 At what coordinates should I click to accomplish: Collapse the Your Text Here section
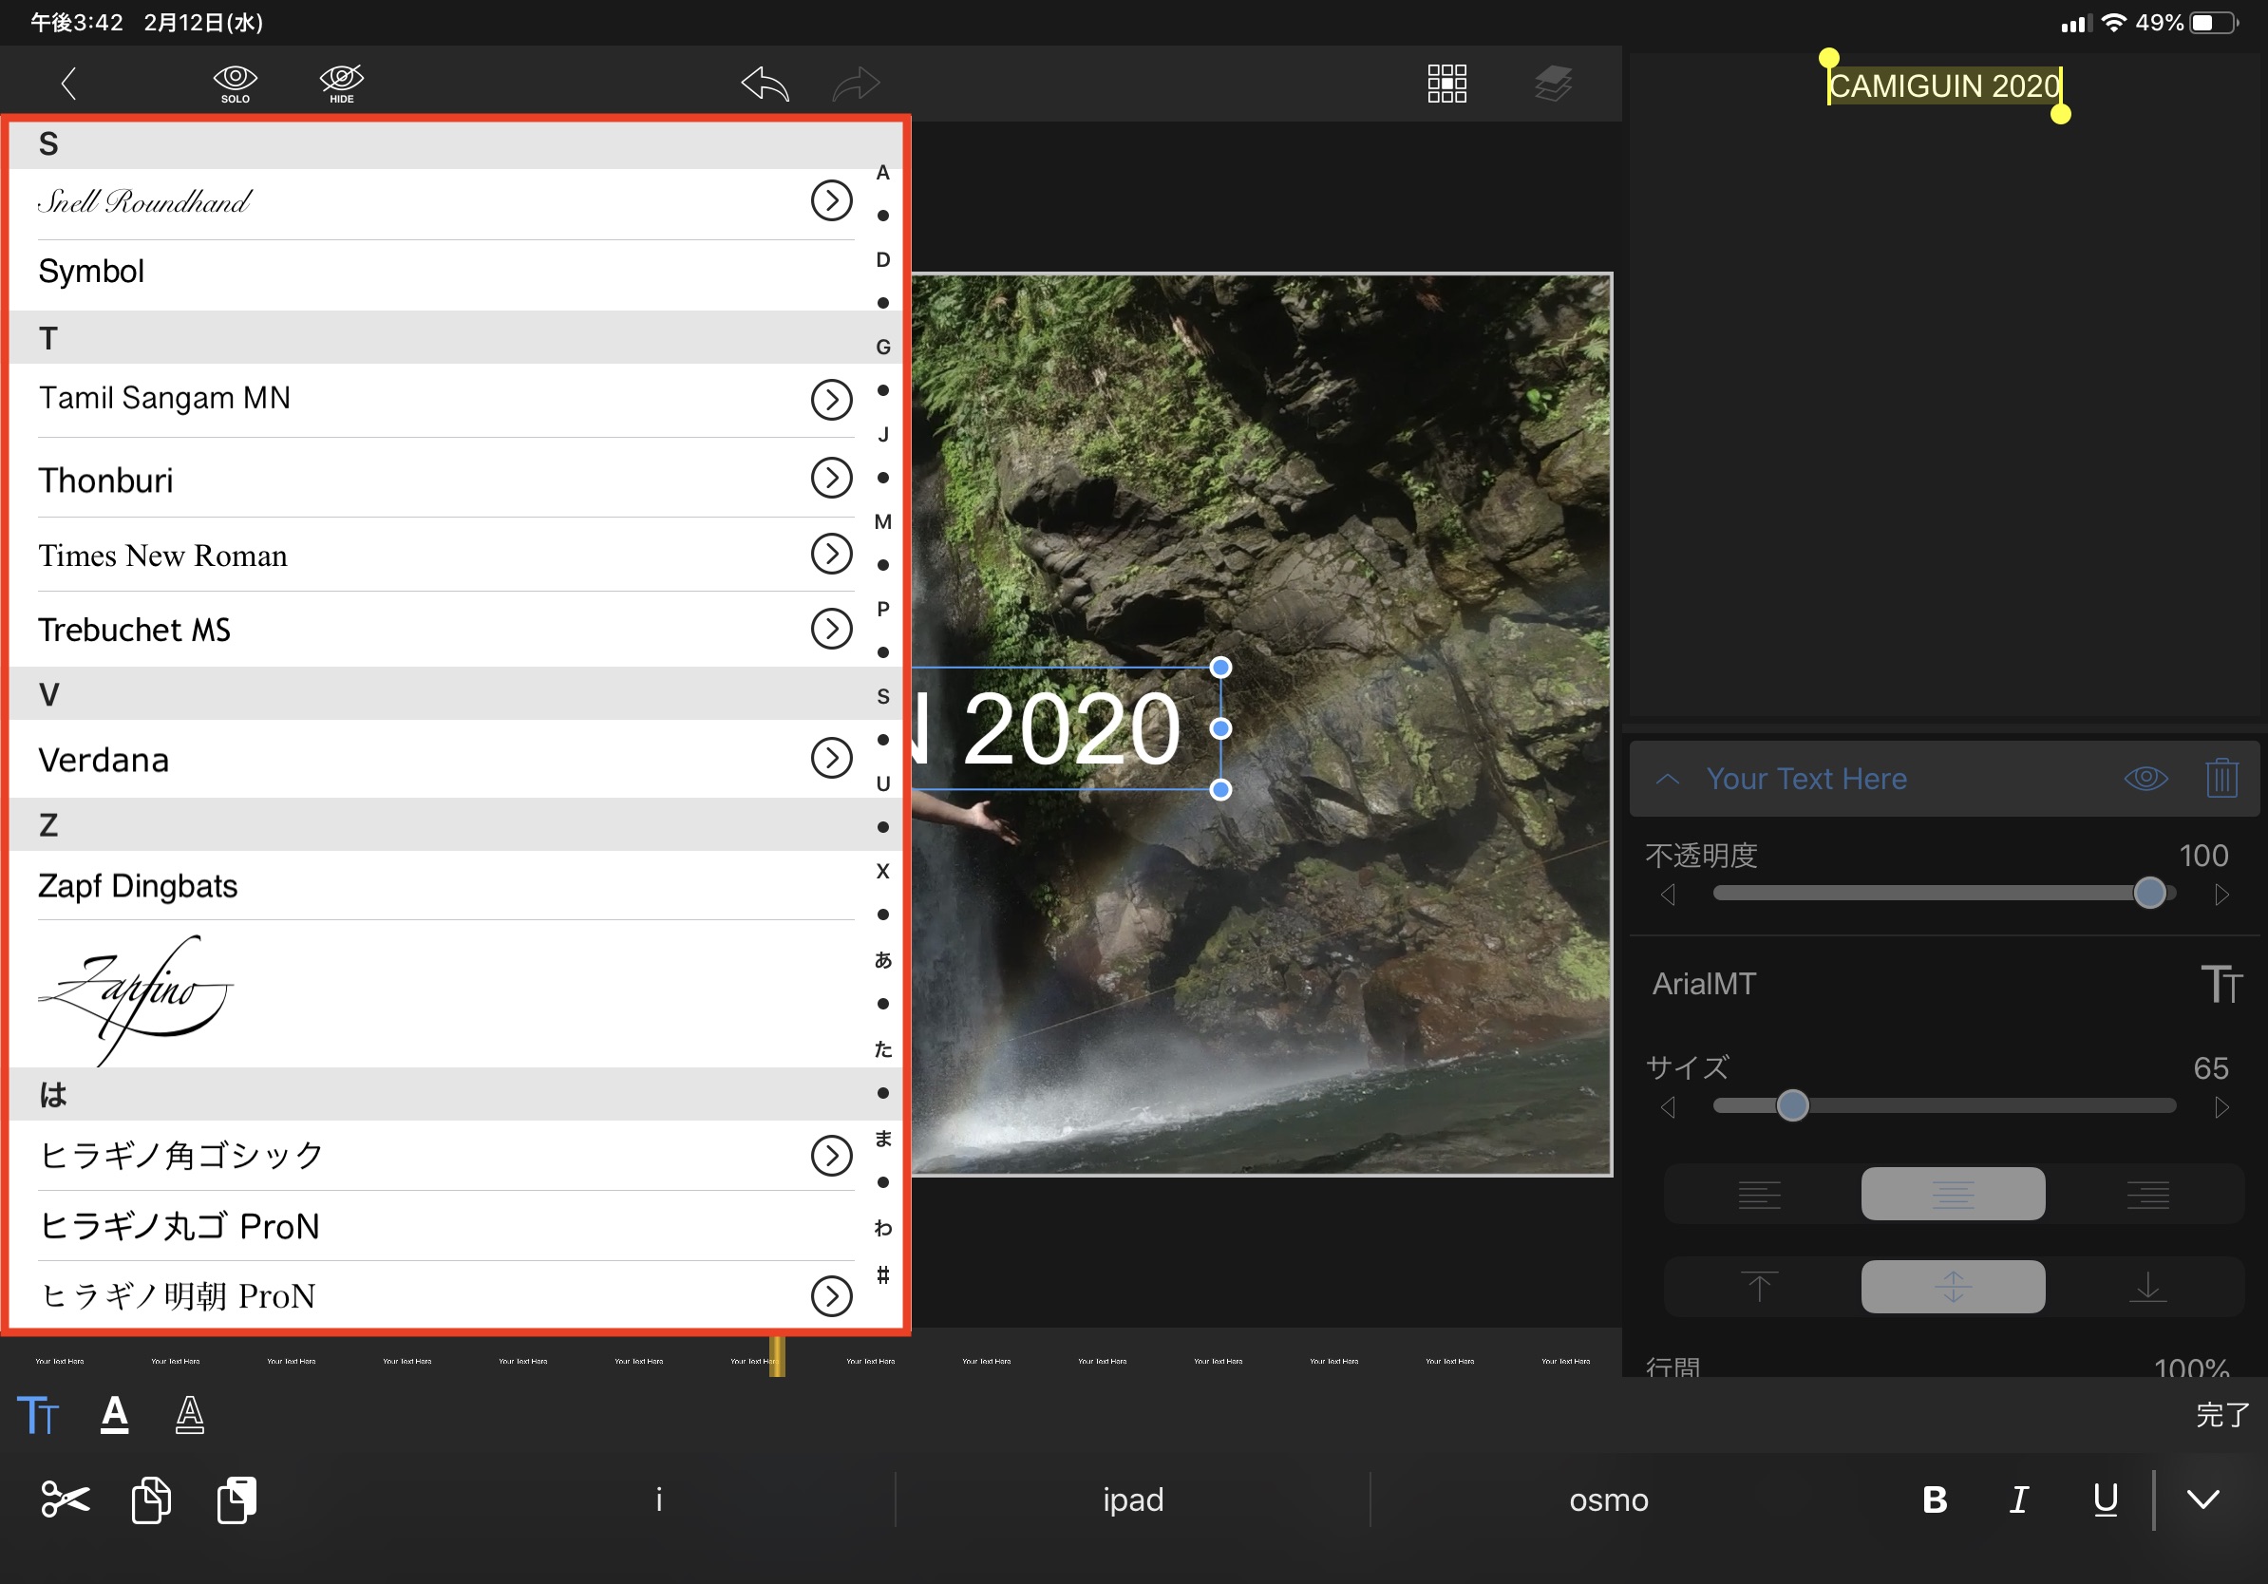[1668, 778]
